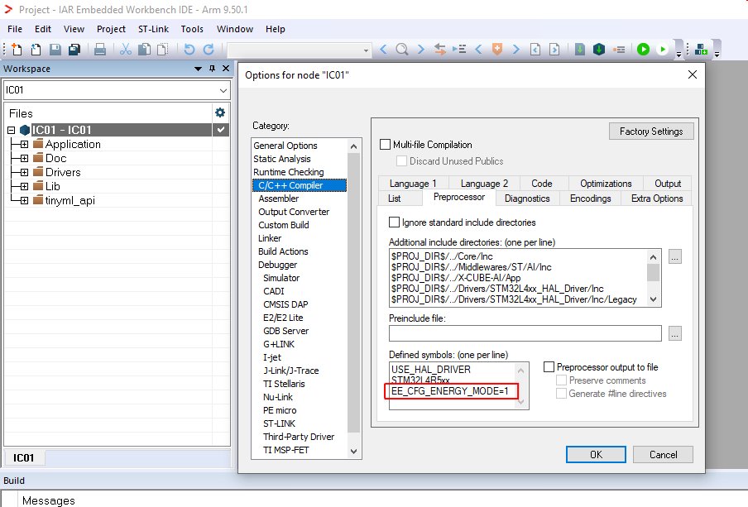Click the Save All (double floppy) icon
The image size is (748, 507).
click(x=74, y=49)
